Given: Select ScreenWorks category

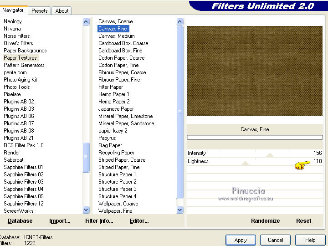Looking at the screenshot, I should coord(19,211).
